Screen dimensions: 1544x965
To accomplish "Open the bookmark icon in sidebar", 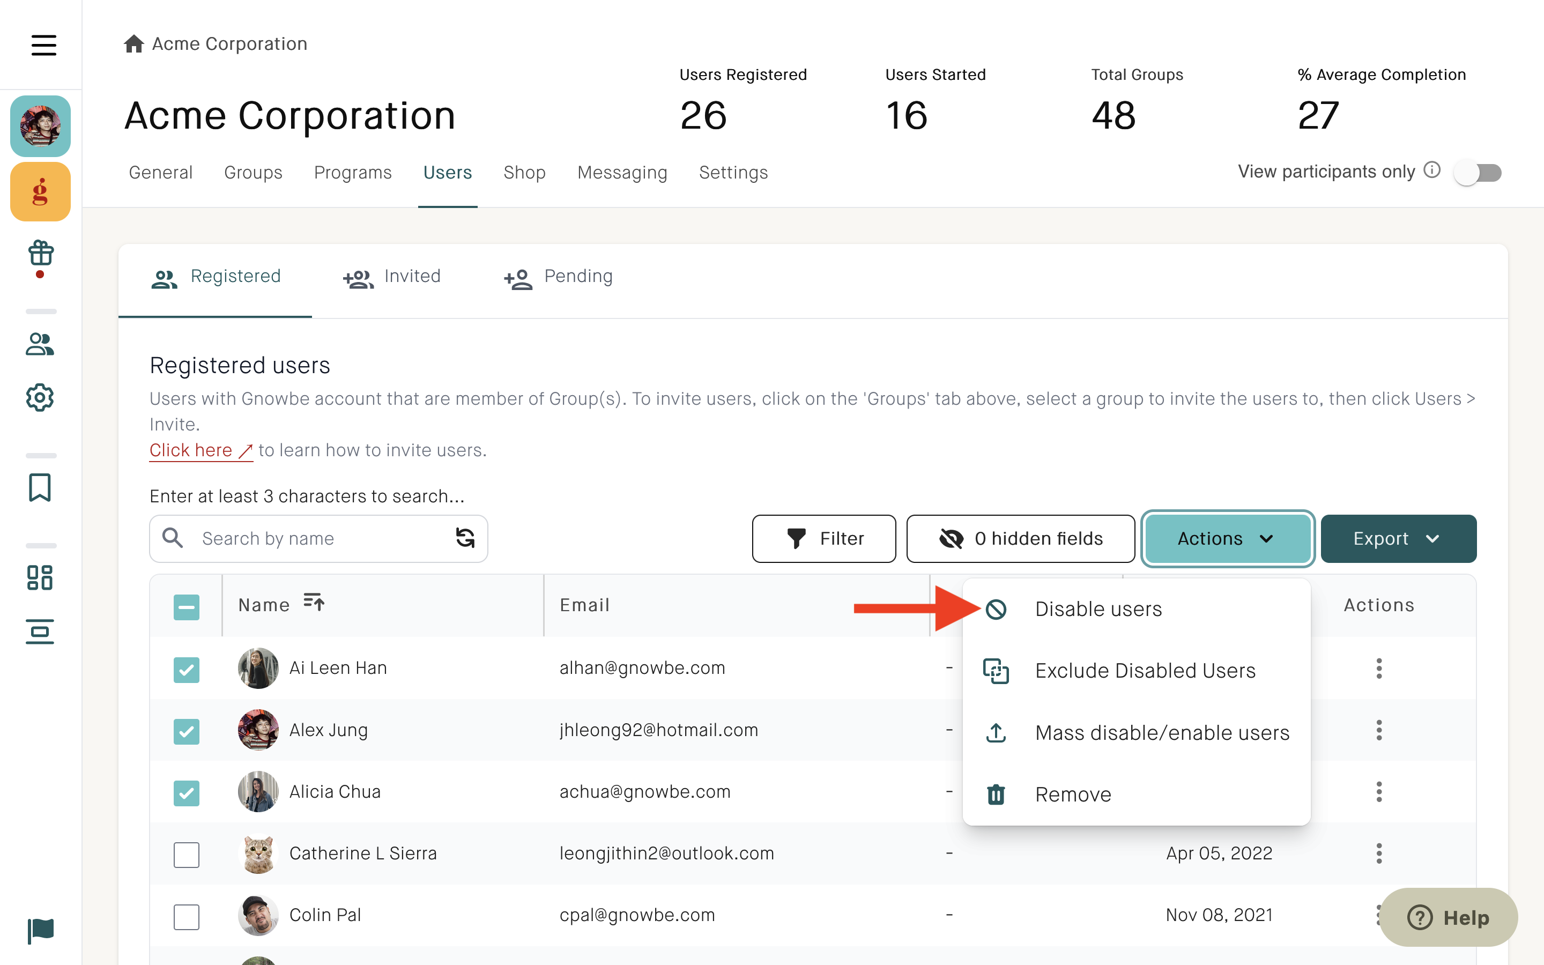I will (x=40, y=487).
